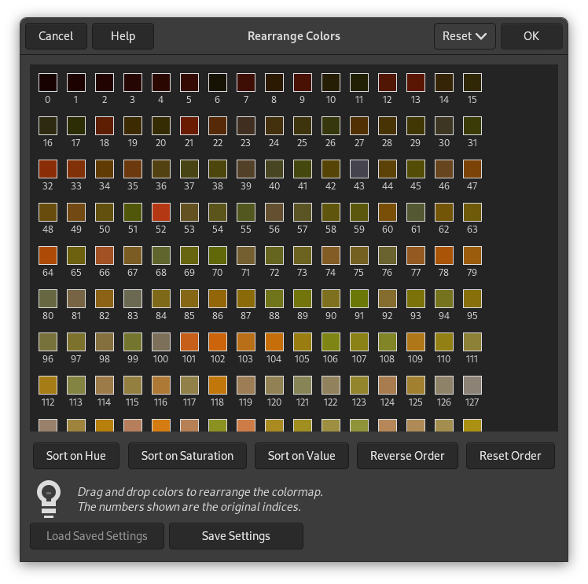Pick the dark swatch numbered 15
588x584 pixels.
(x=472, y=83)
